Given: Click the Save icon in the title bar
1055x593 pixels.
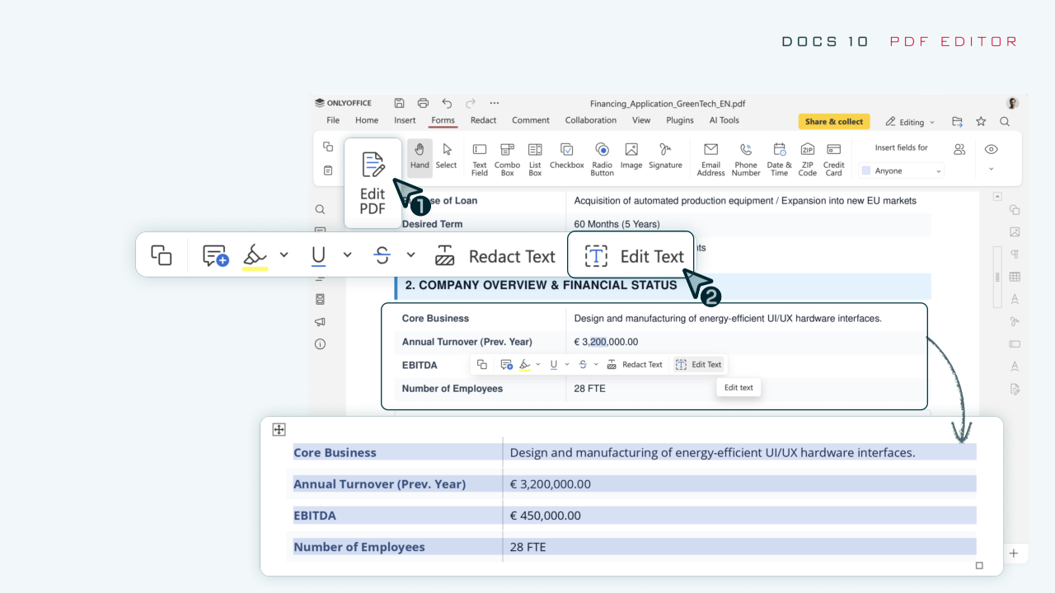Looking at the screenshot, I should (399, 103).
